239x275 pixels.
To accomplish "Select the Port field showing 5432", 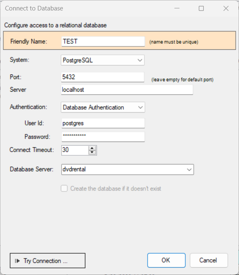I will 103,77.
